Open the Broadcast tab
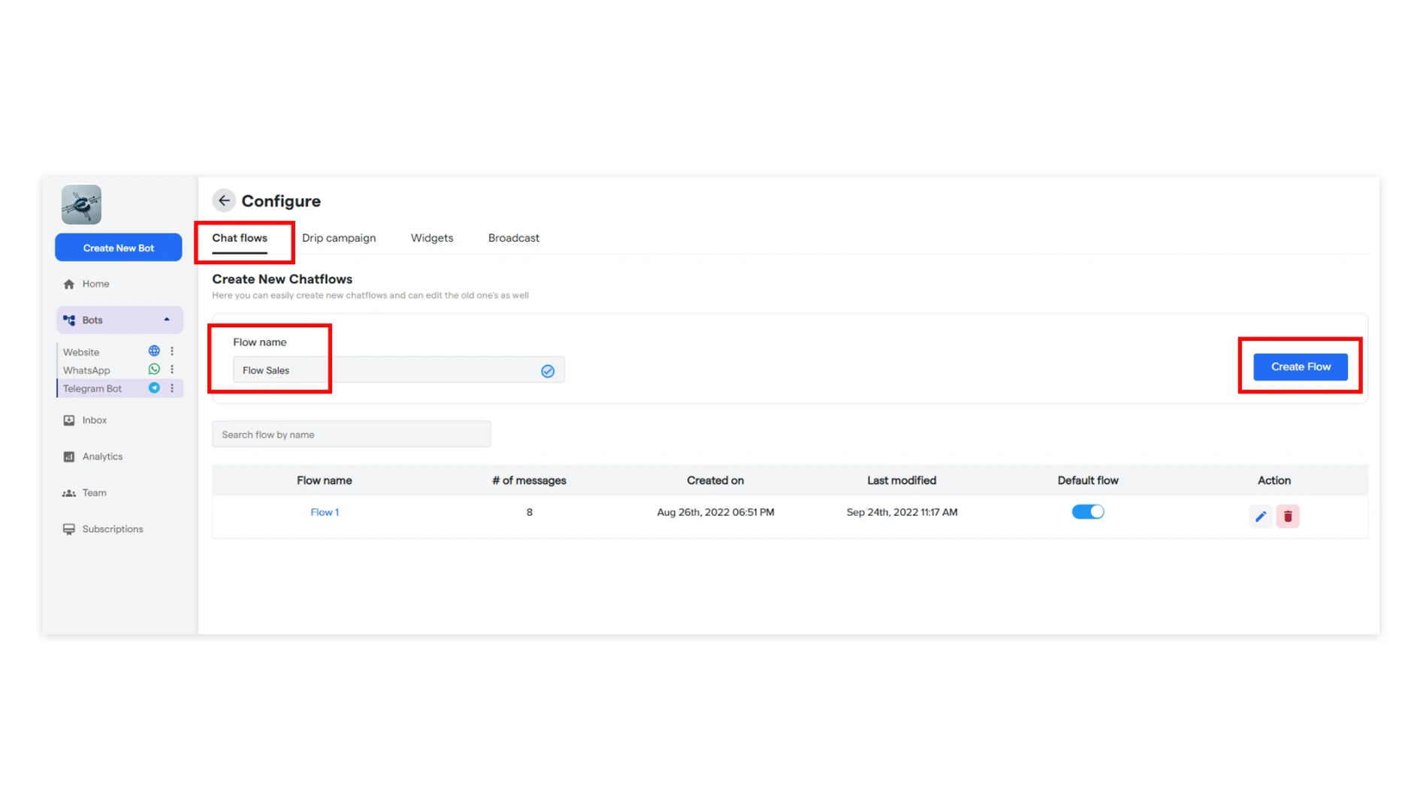The height and width of the screenshot is (811, 1402). [514, 238]
